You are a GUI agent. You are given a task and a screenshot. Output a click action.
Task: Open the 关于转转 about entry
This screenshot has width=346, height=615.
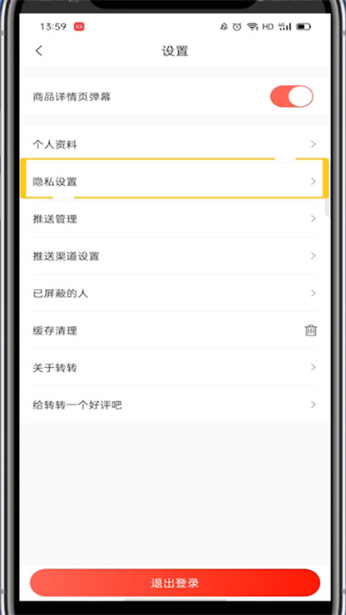tap(175, 368)
